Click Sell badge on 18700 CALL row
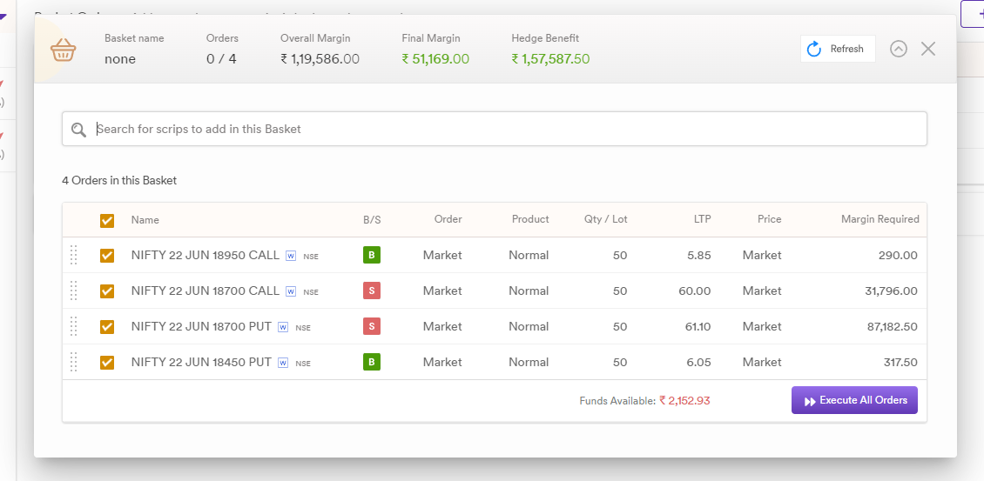984x481 pixels. coord(372,291)
